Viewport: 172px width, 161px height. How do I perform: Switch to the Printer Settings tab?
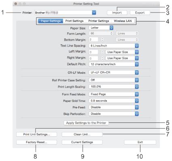(x=99, y=21)
